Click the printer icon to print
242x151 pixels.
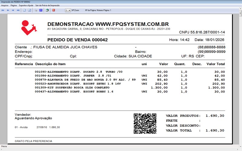tap(36, 10)
